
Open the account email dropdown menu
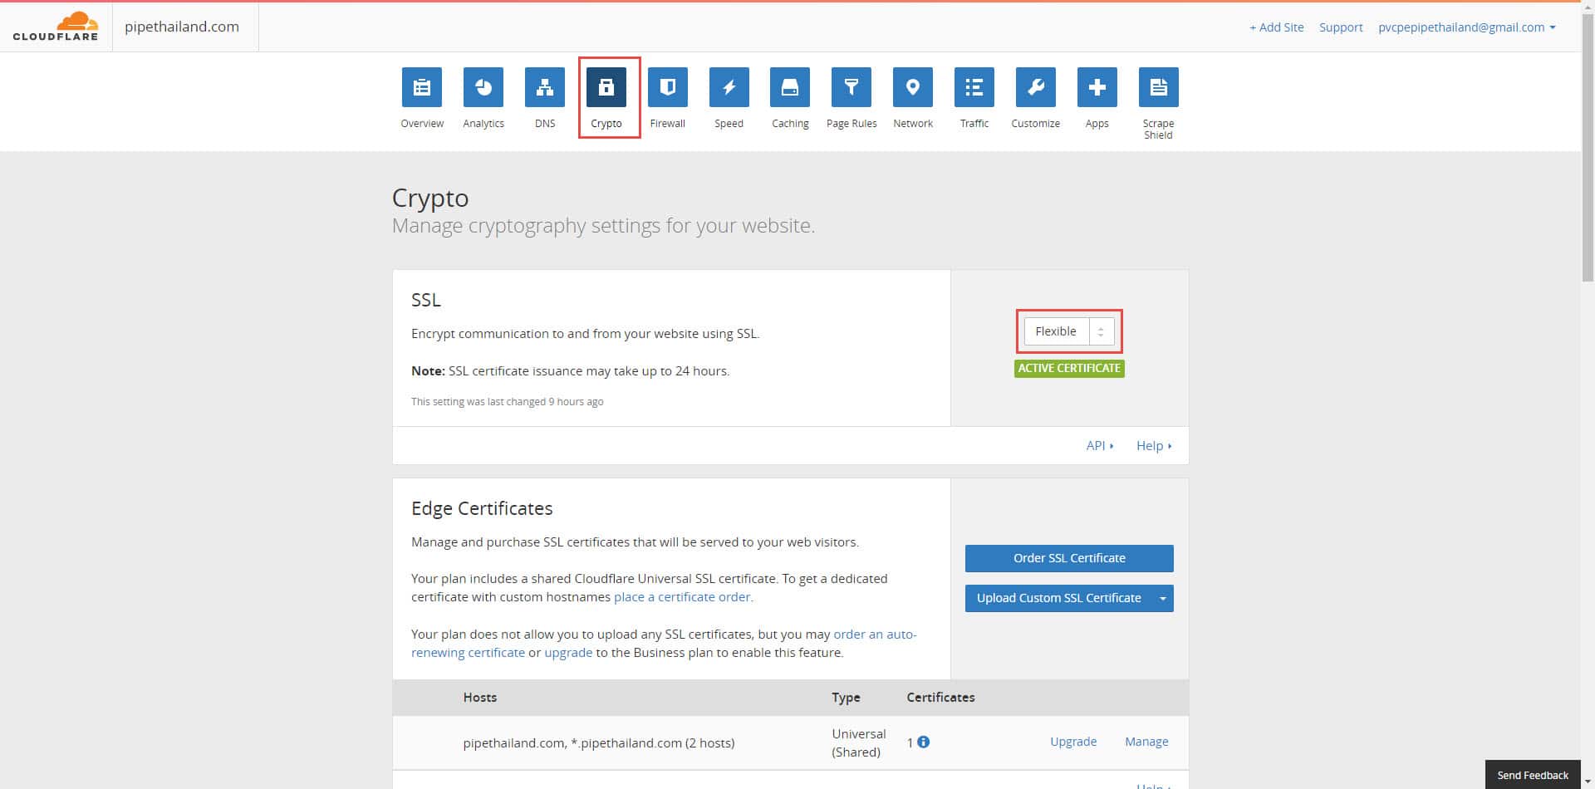(1466, 27)
